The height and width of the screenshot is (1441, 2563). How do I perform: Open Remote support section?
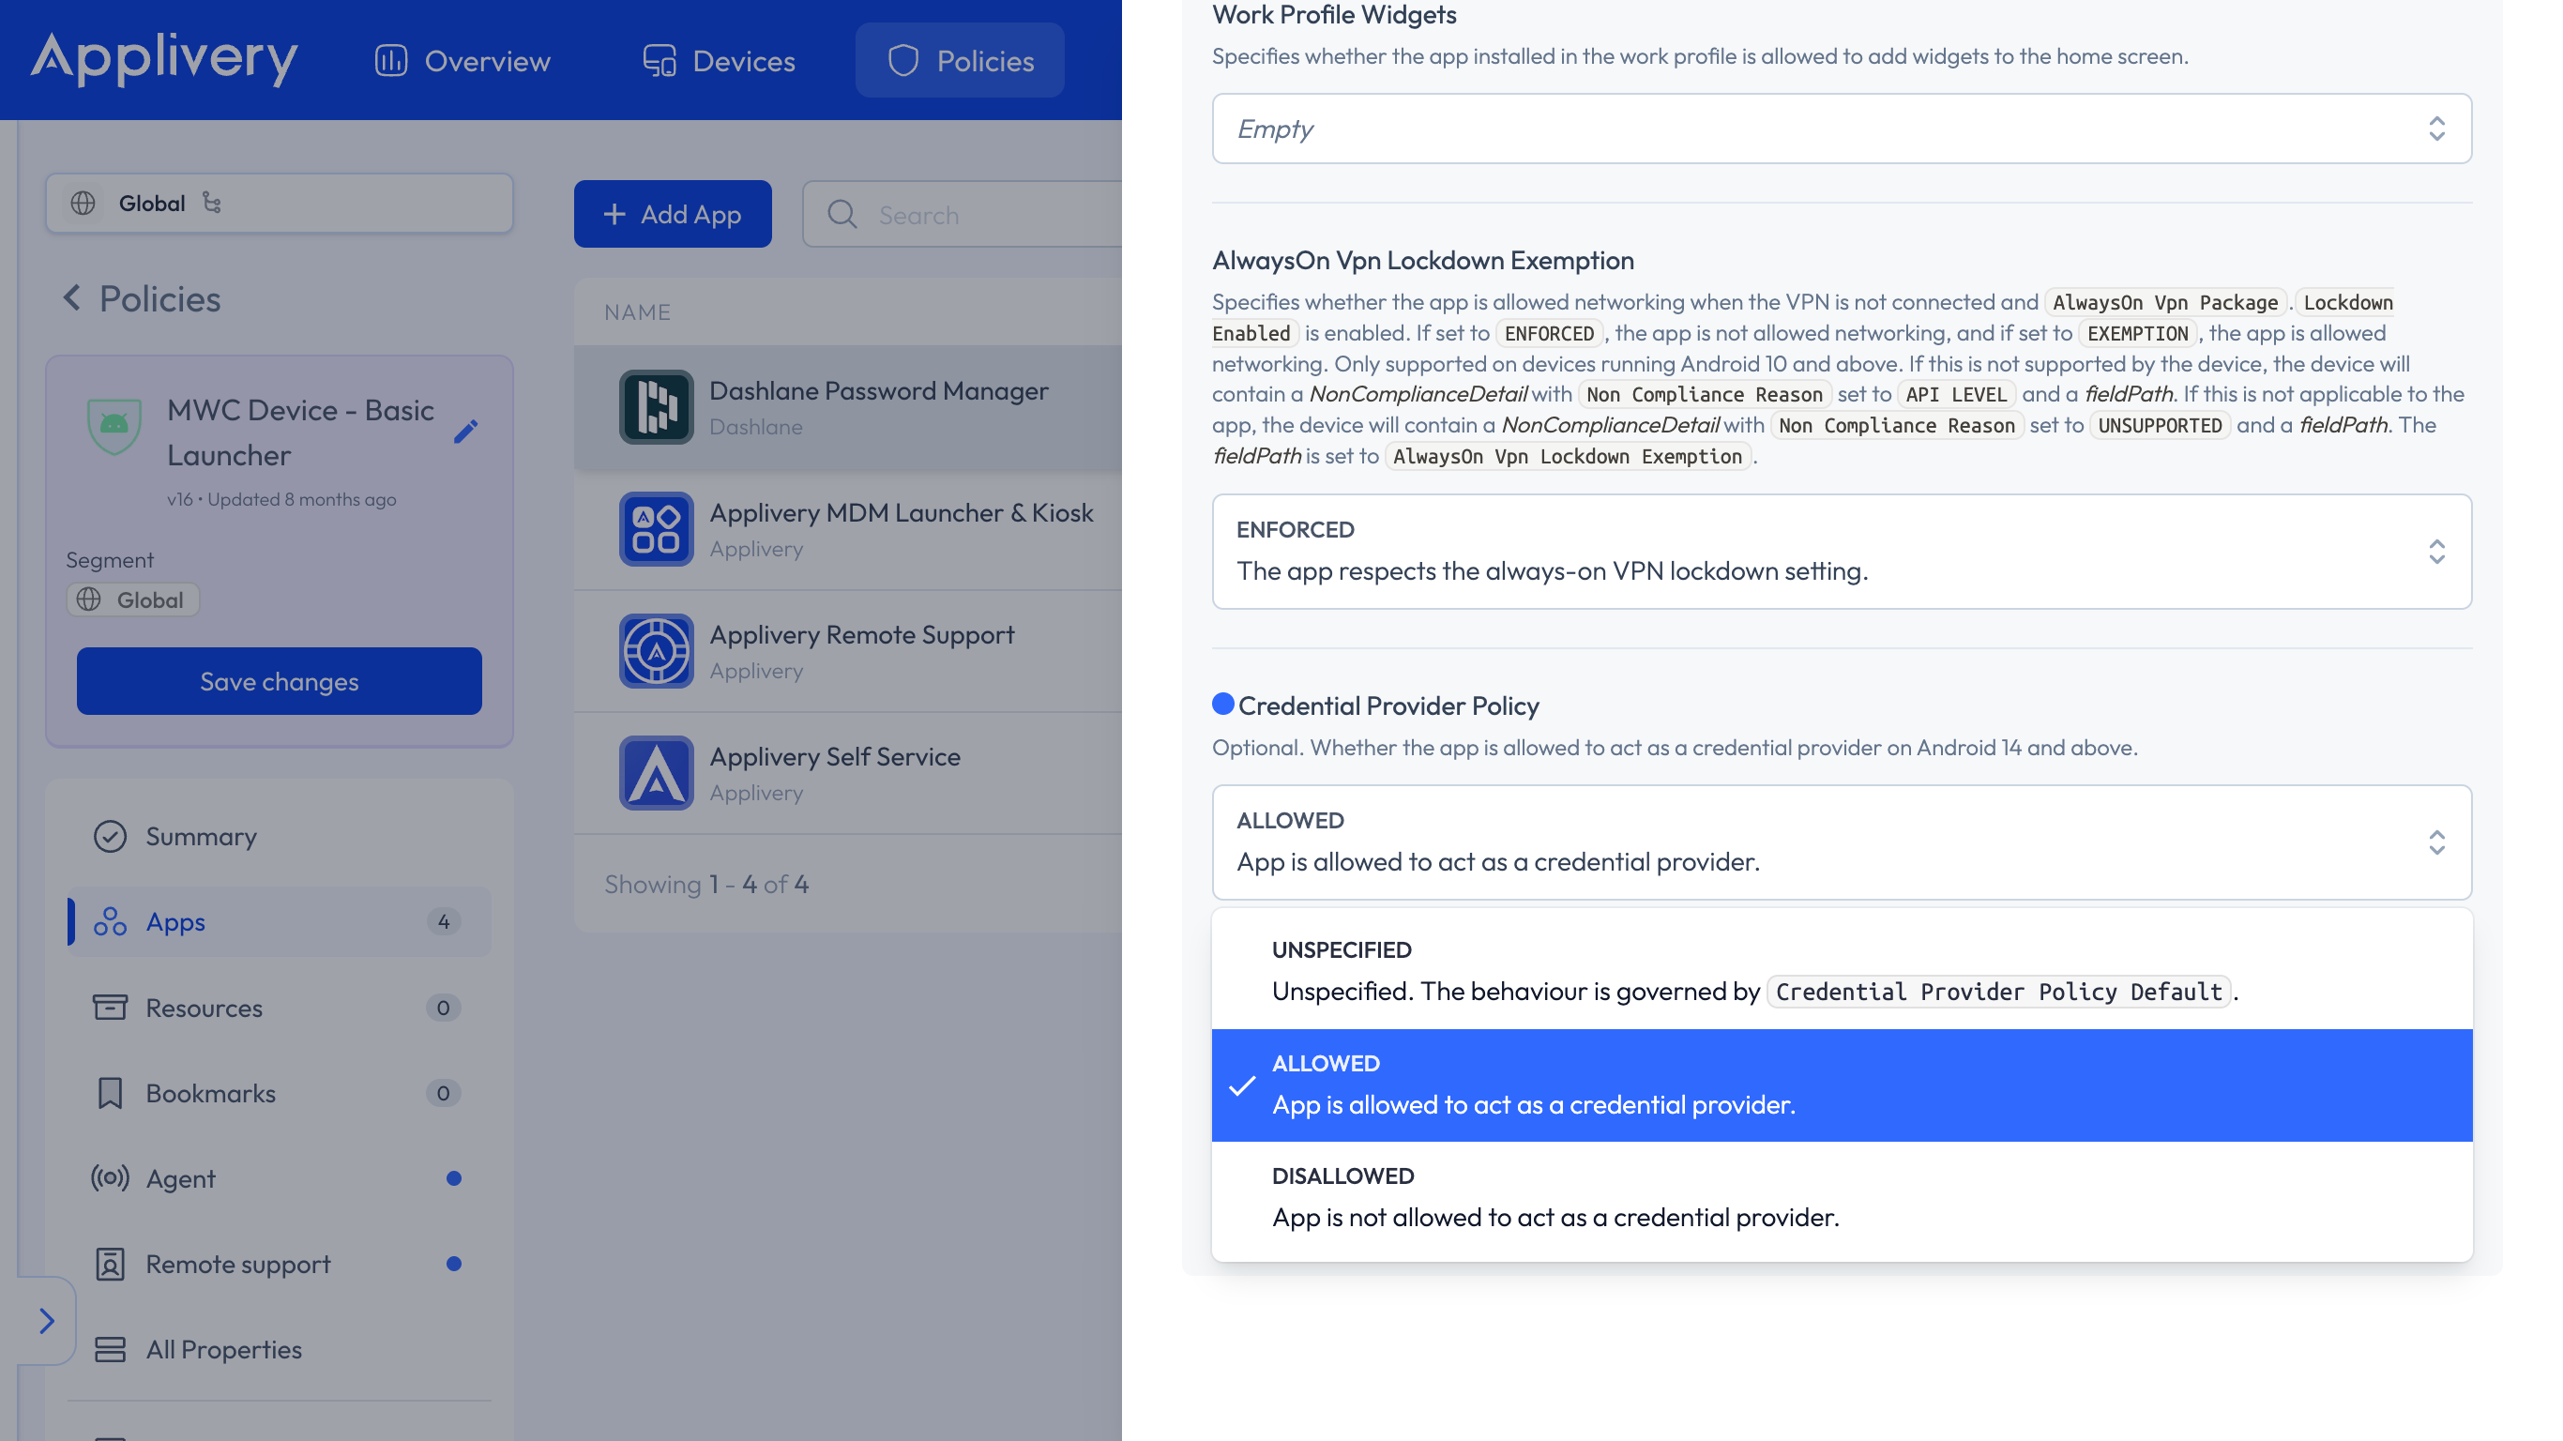(x=280, y=1264)
